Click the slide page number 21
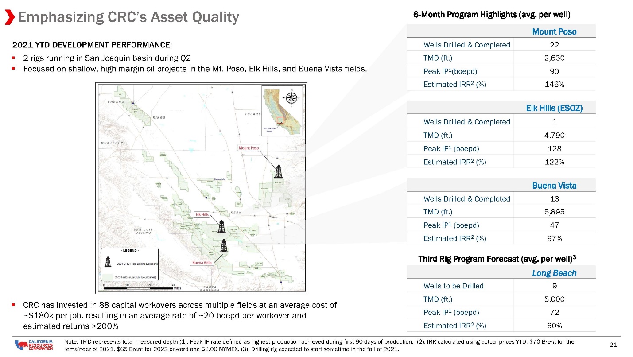 pyautogui.click(x=614, y=345)
